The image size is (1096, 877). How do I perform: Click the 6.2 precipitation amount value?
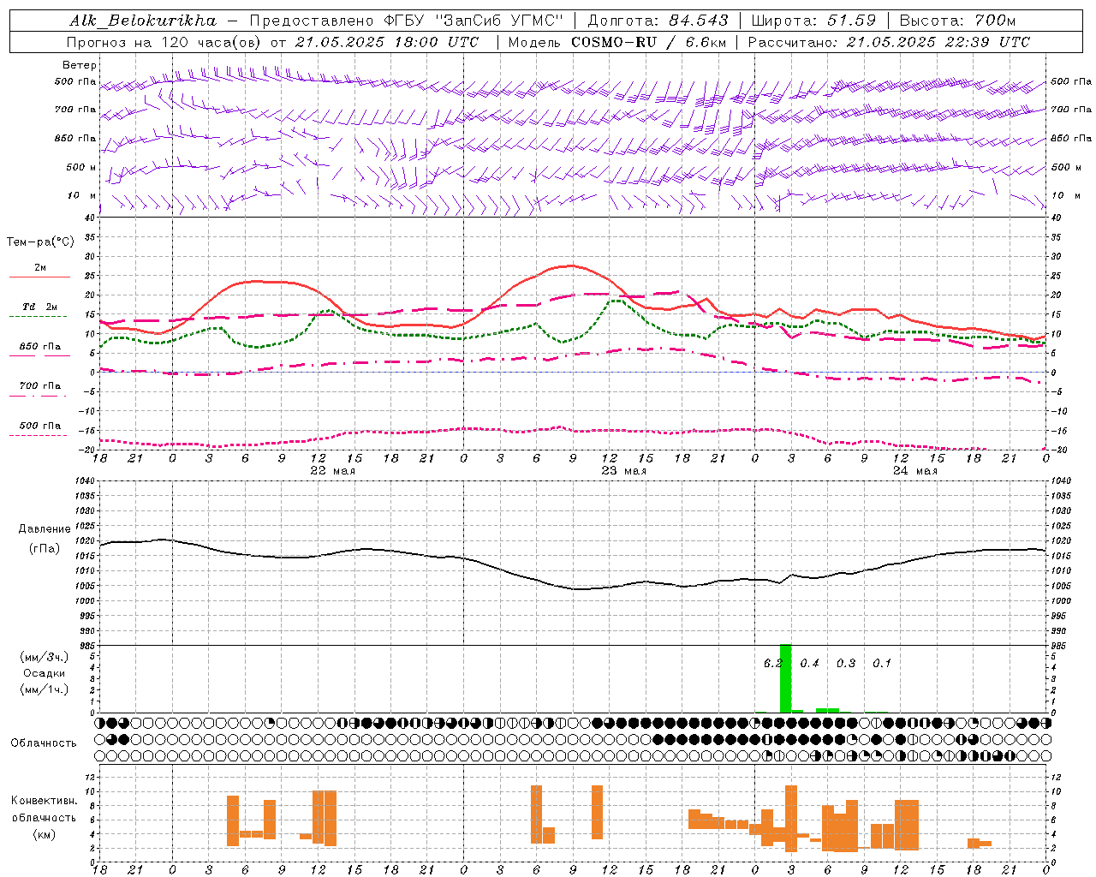[x=772, y=663]
